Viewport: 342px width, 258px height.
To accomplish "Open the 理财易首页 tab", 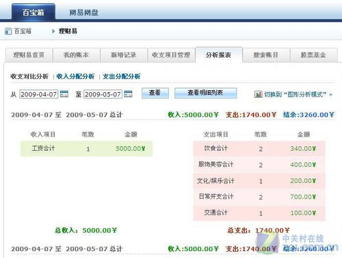I will (x=29, y=55).
